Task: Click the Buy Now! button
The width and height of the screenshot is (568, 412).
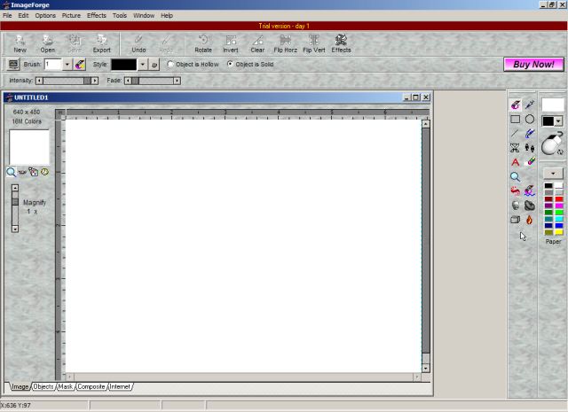Action: [x=533, y=65]
